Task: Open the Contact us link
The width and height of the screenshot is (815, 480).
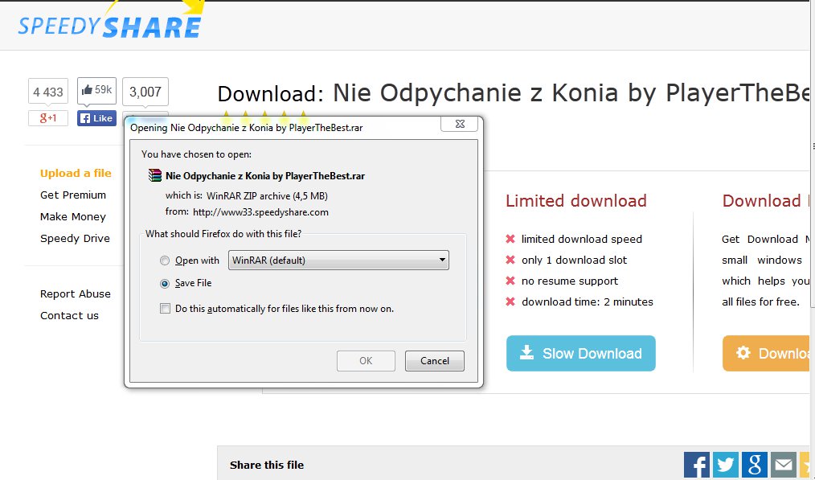Action: point(69,316)
